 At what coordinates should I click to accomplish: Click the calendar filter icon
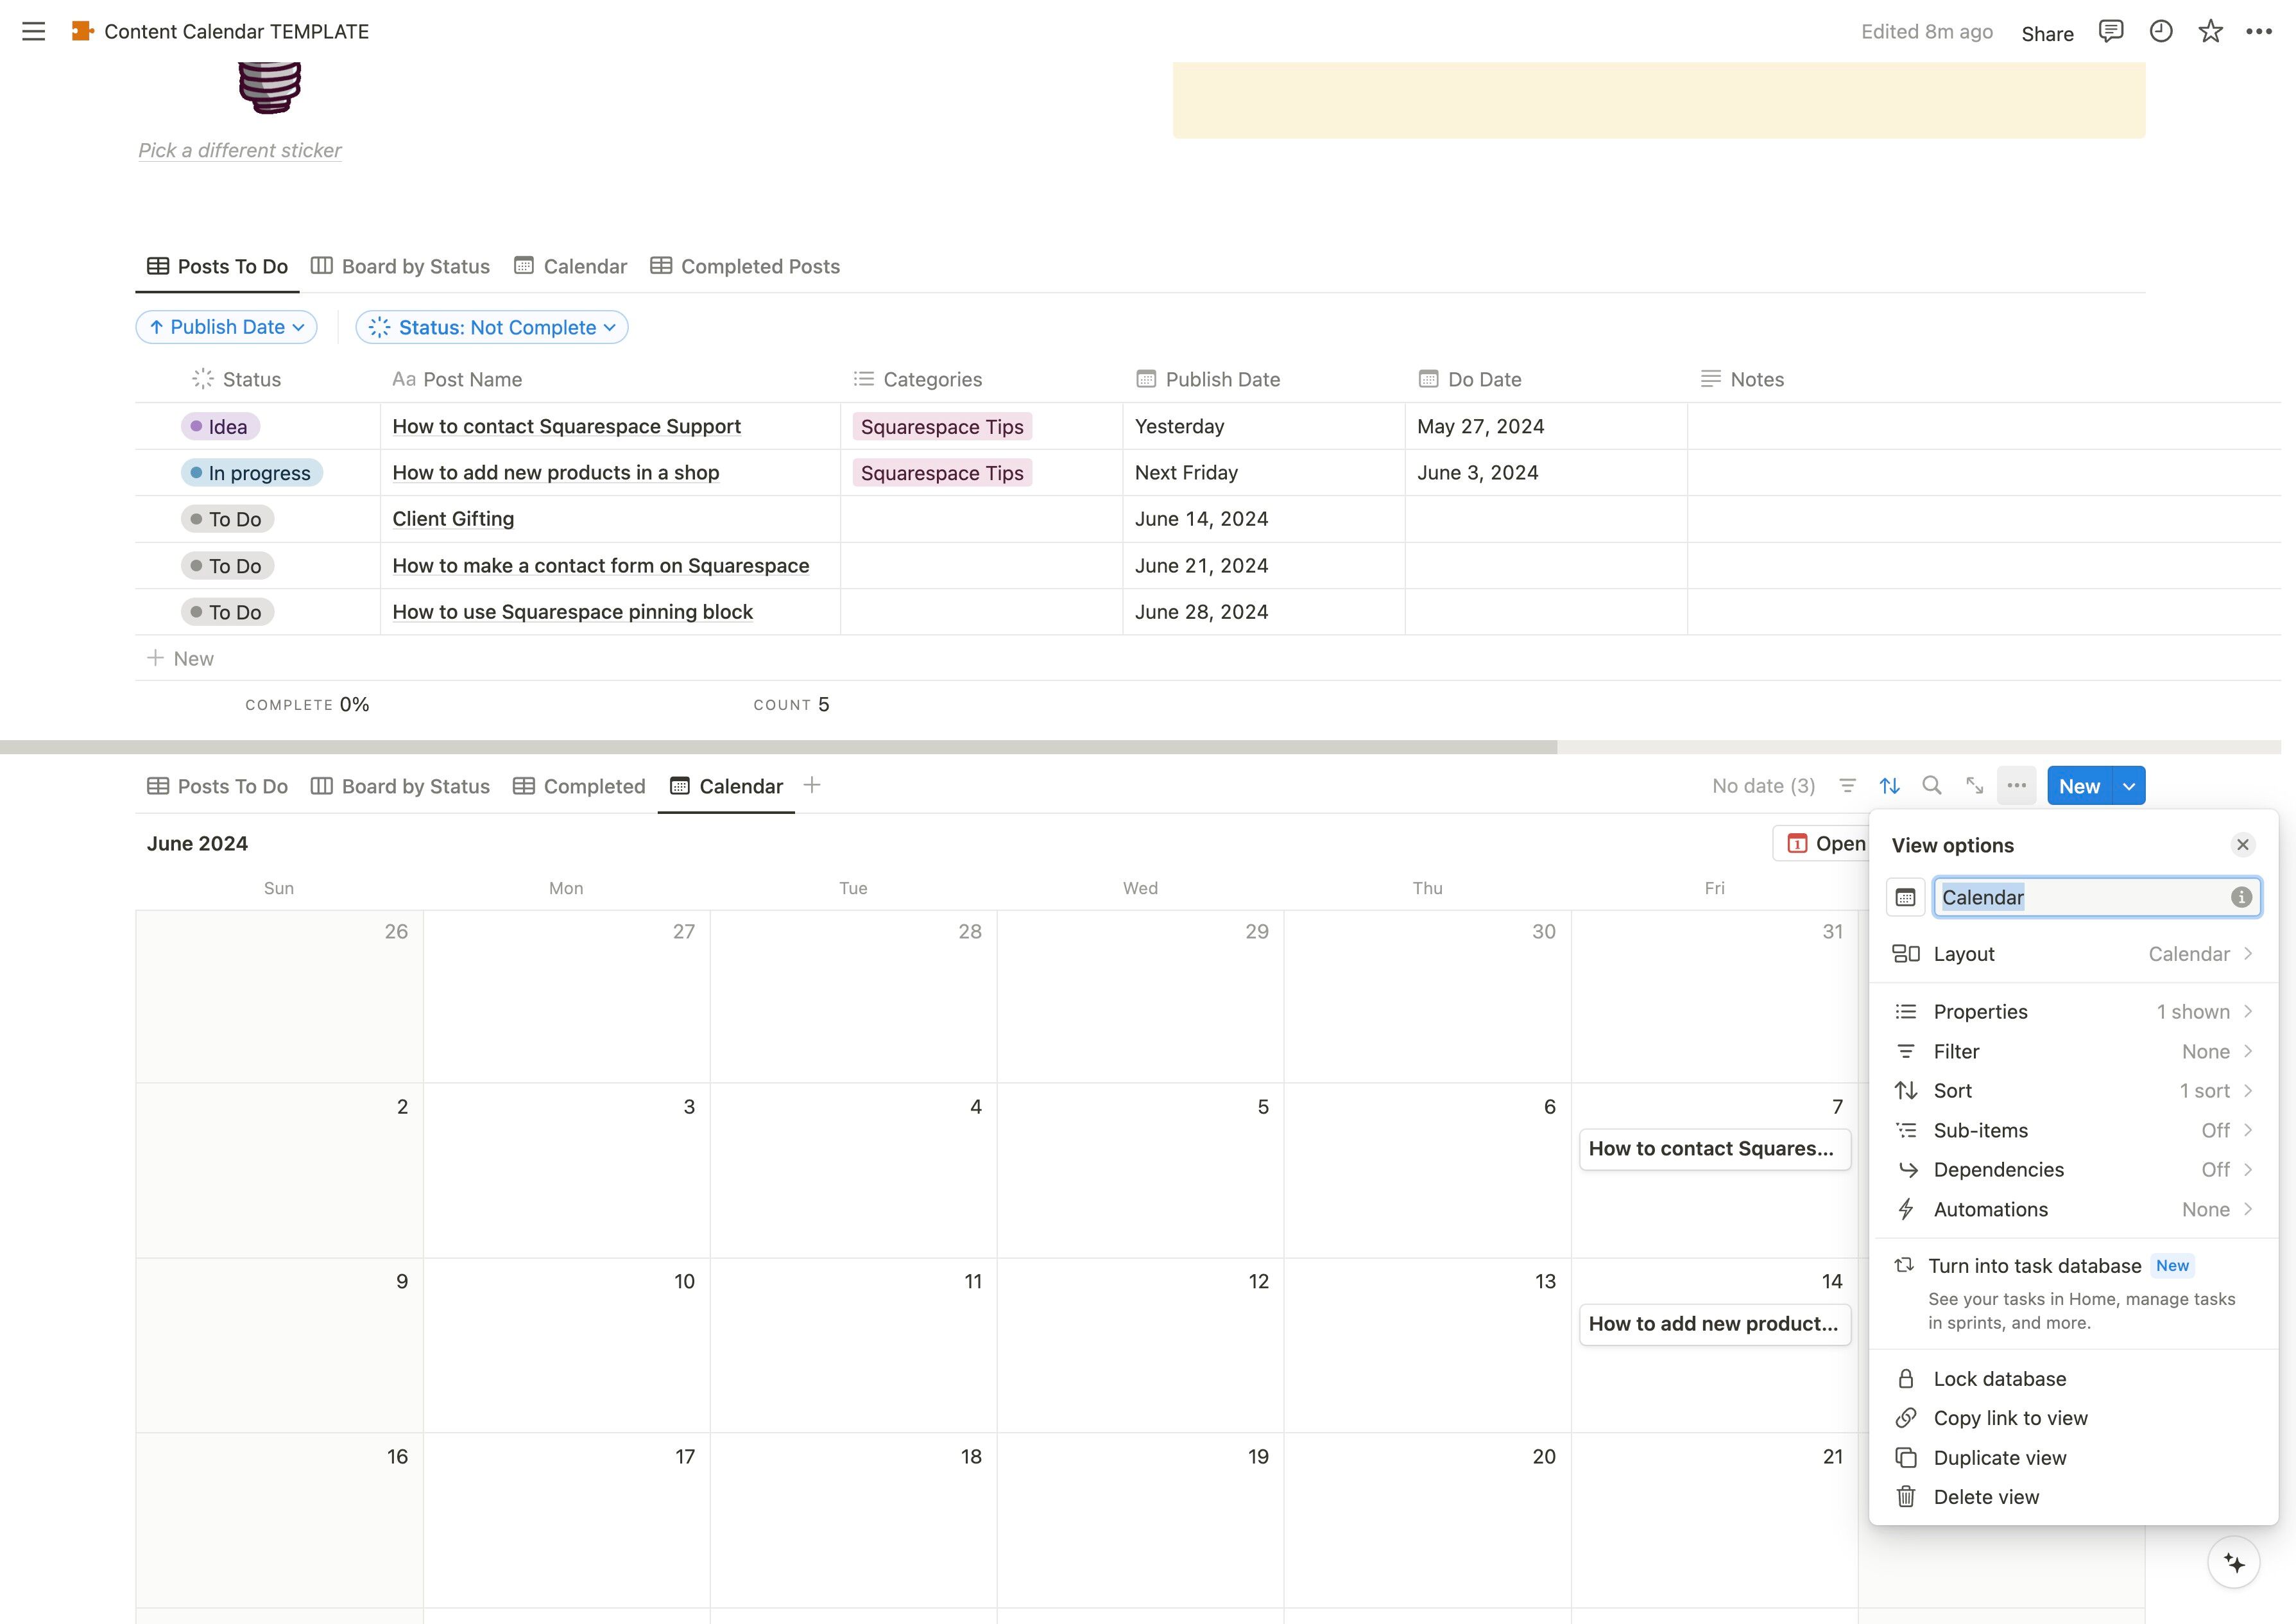point(1847,786)
